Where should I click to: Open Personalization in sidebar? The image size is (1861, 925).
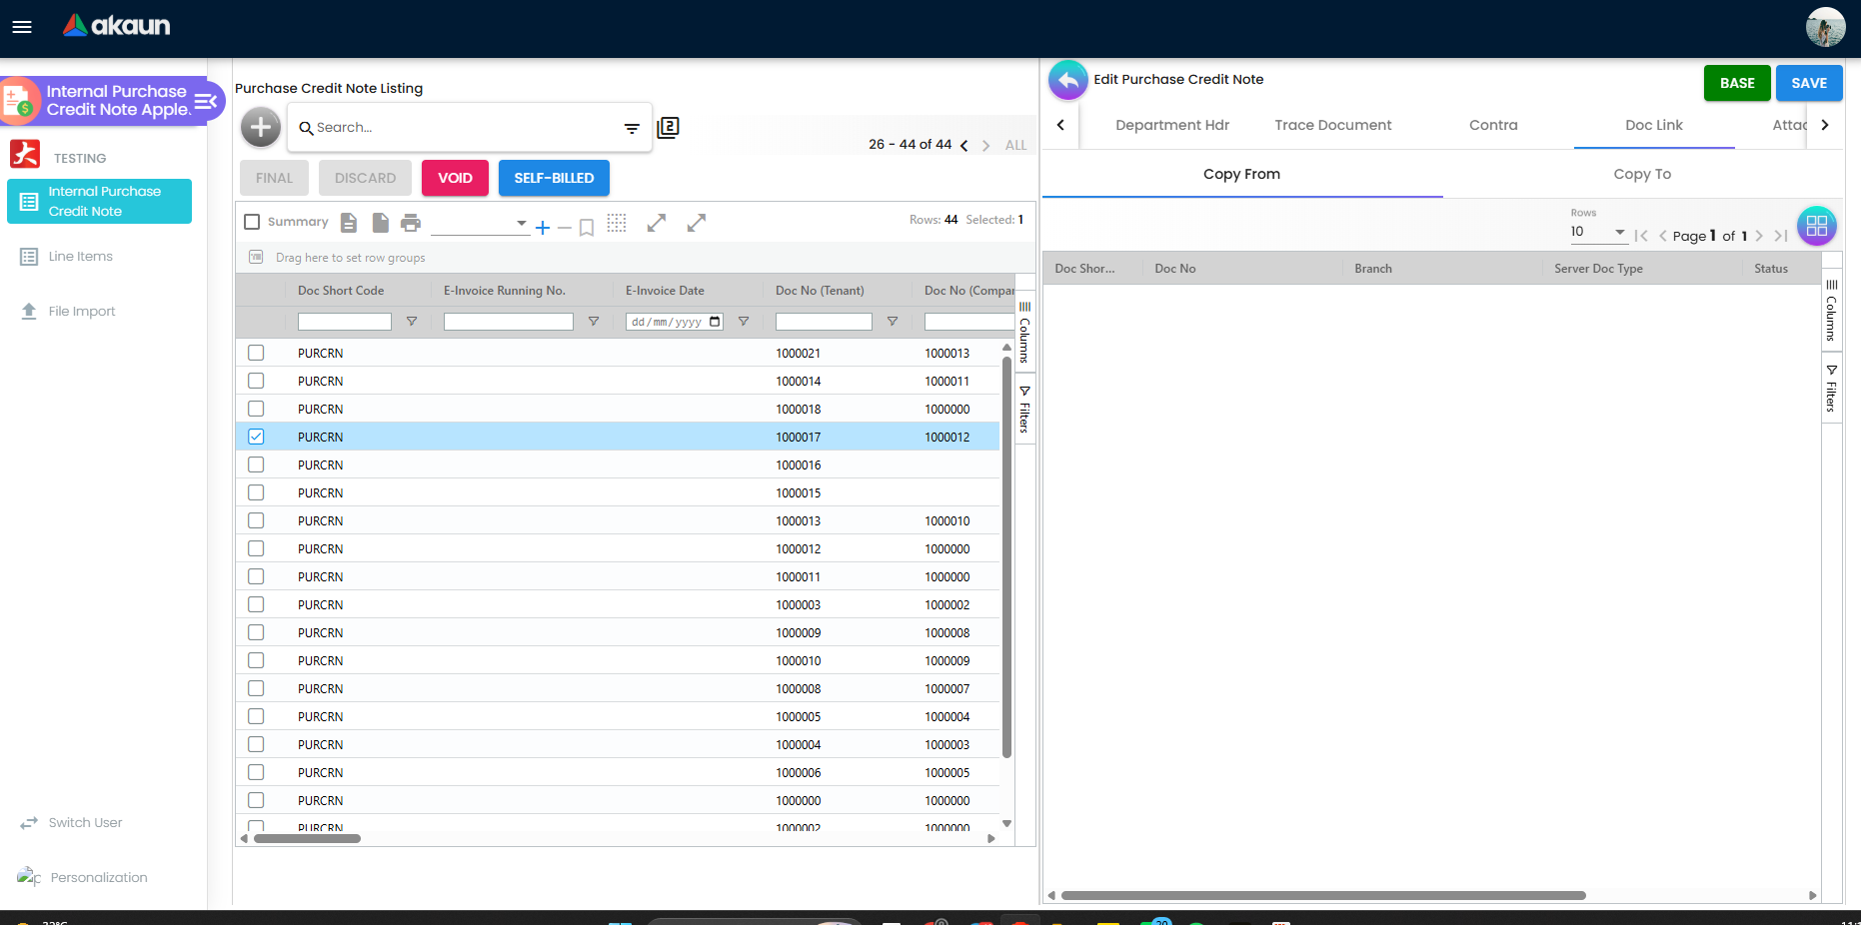pyautogui.click(x=98, y=878)
